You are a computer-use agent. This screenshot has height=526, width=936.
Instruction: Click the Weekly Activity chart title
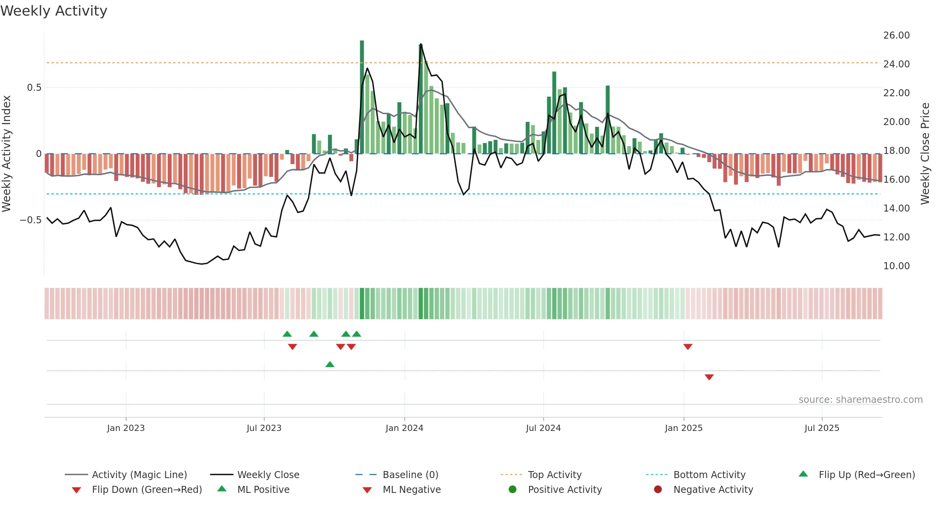tap(54, 11)
